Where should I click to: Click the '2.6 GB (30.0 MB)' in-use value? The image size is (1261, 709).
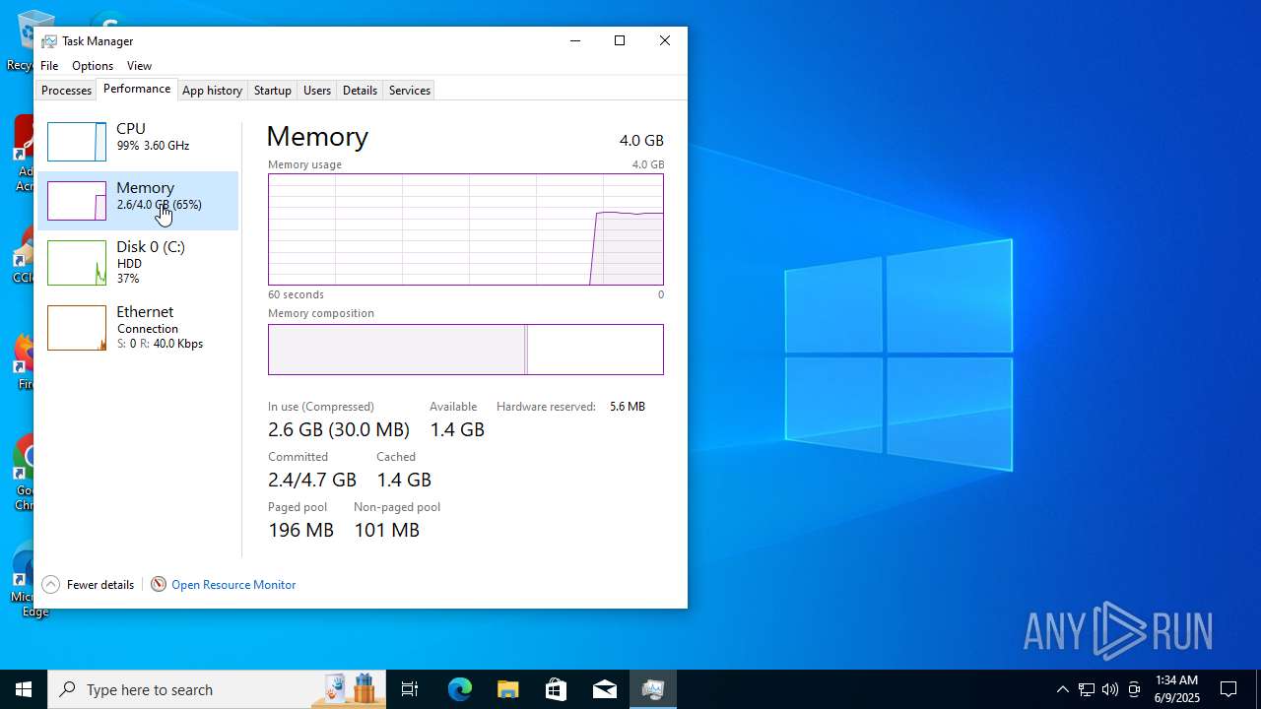click(339, 430)
